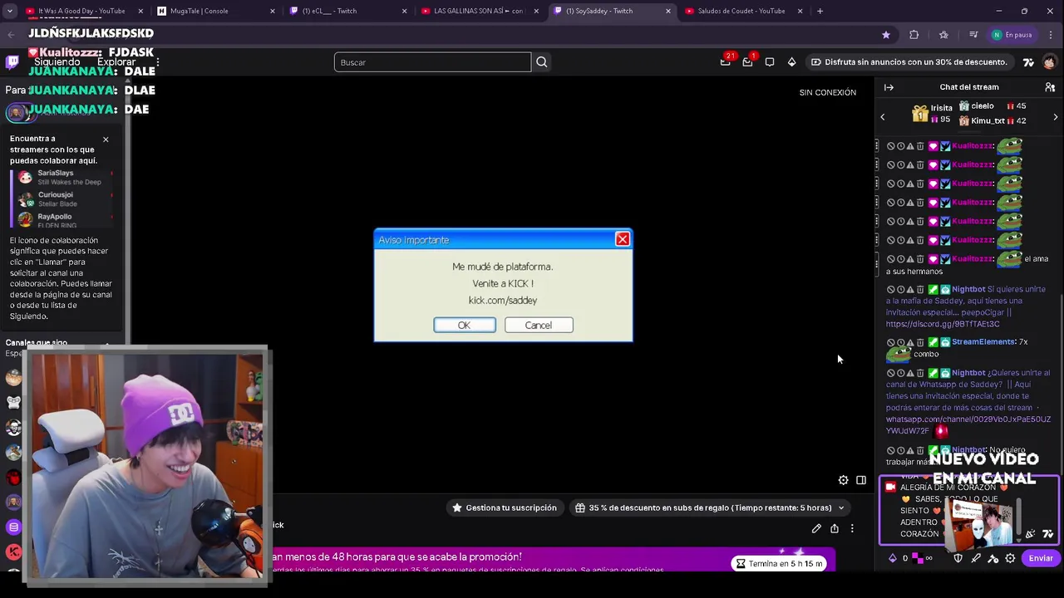Open the media control icon in browser toolbar
This screenshot has height=598, width=1064.
pyautogui.click(x=973, y=35)
